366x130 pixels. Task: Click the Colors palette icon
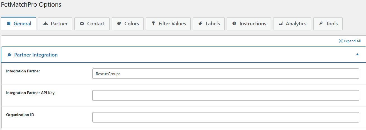pos(119,24)
